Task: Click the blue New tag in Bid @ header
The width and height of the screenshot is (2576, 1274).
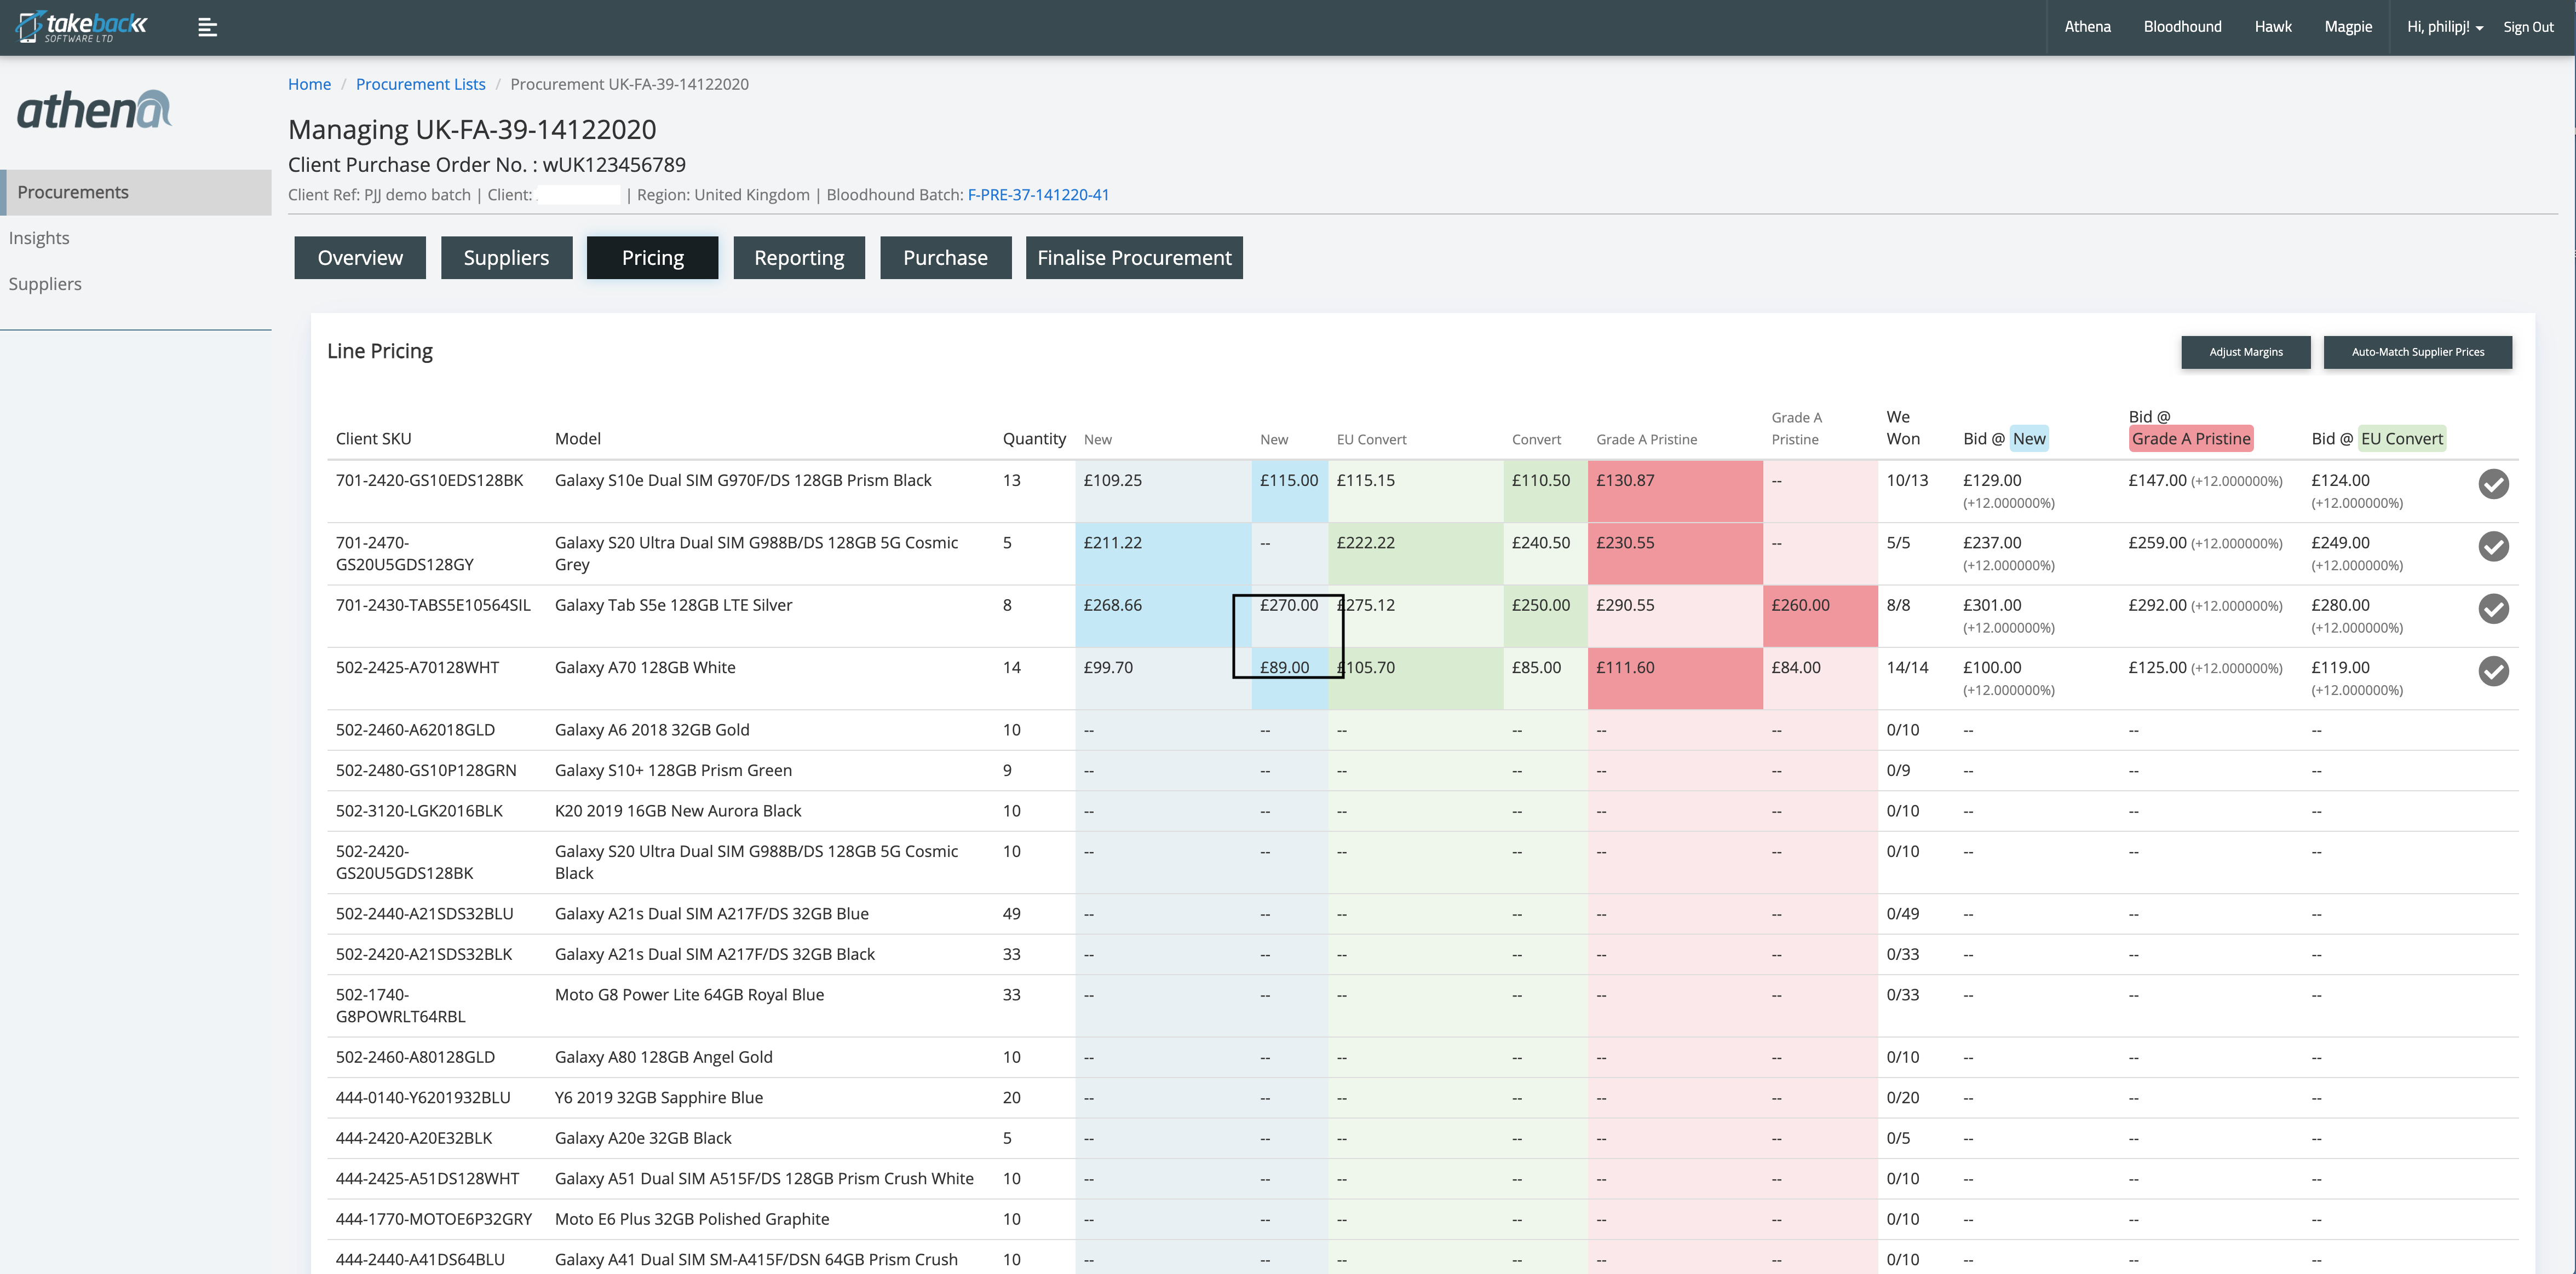Action: tap(2029, 439)
